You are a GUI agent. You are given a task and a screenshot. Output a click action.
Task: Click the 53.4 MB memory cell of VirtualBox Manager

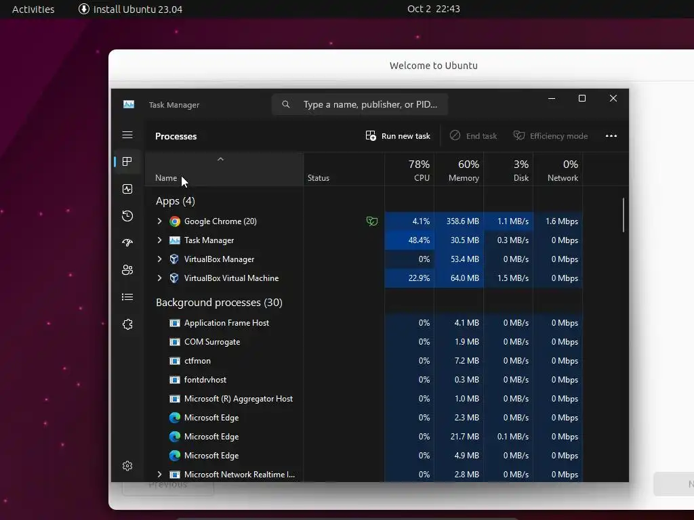click(459, 259)
